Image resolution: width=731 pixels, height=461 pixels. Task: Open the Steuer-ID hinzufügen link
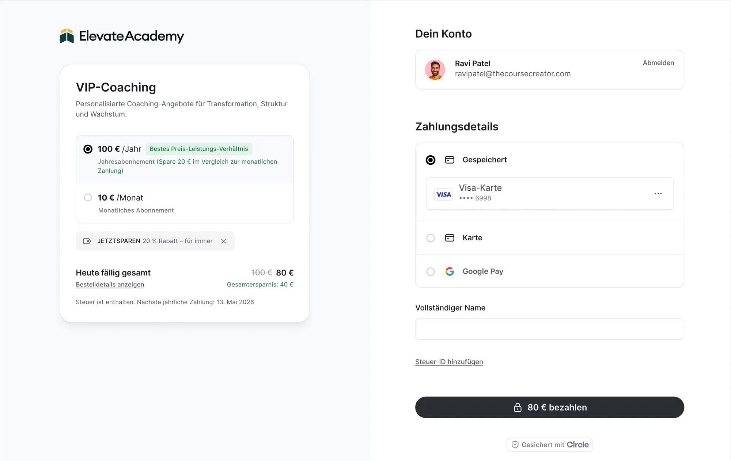click(449, 362)
